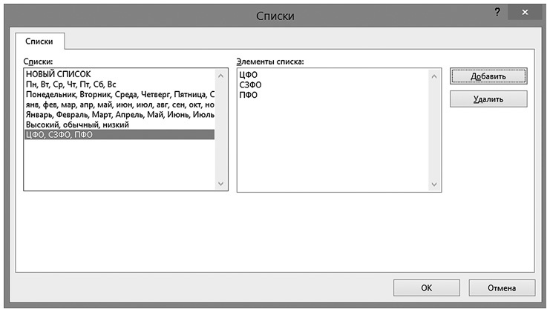Click the Отмена button

501,288
